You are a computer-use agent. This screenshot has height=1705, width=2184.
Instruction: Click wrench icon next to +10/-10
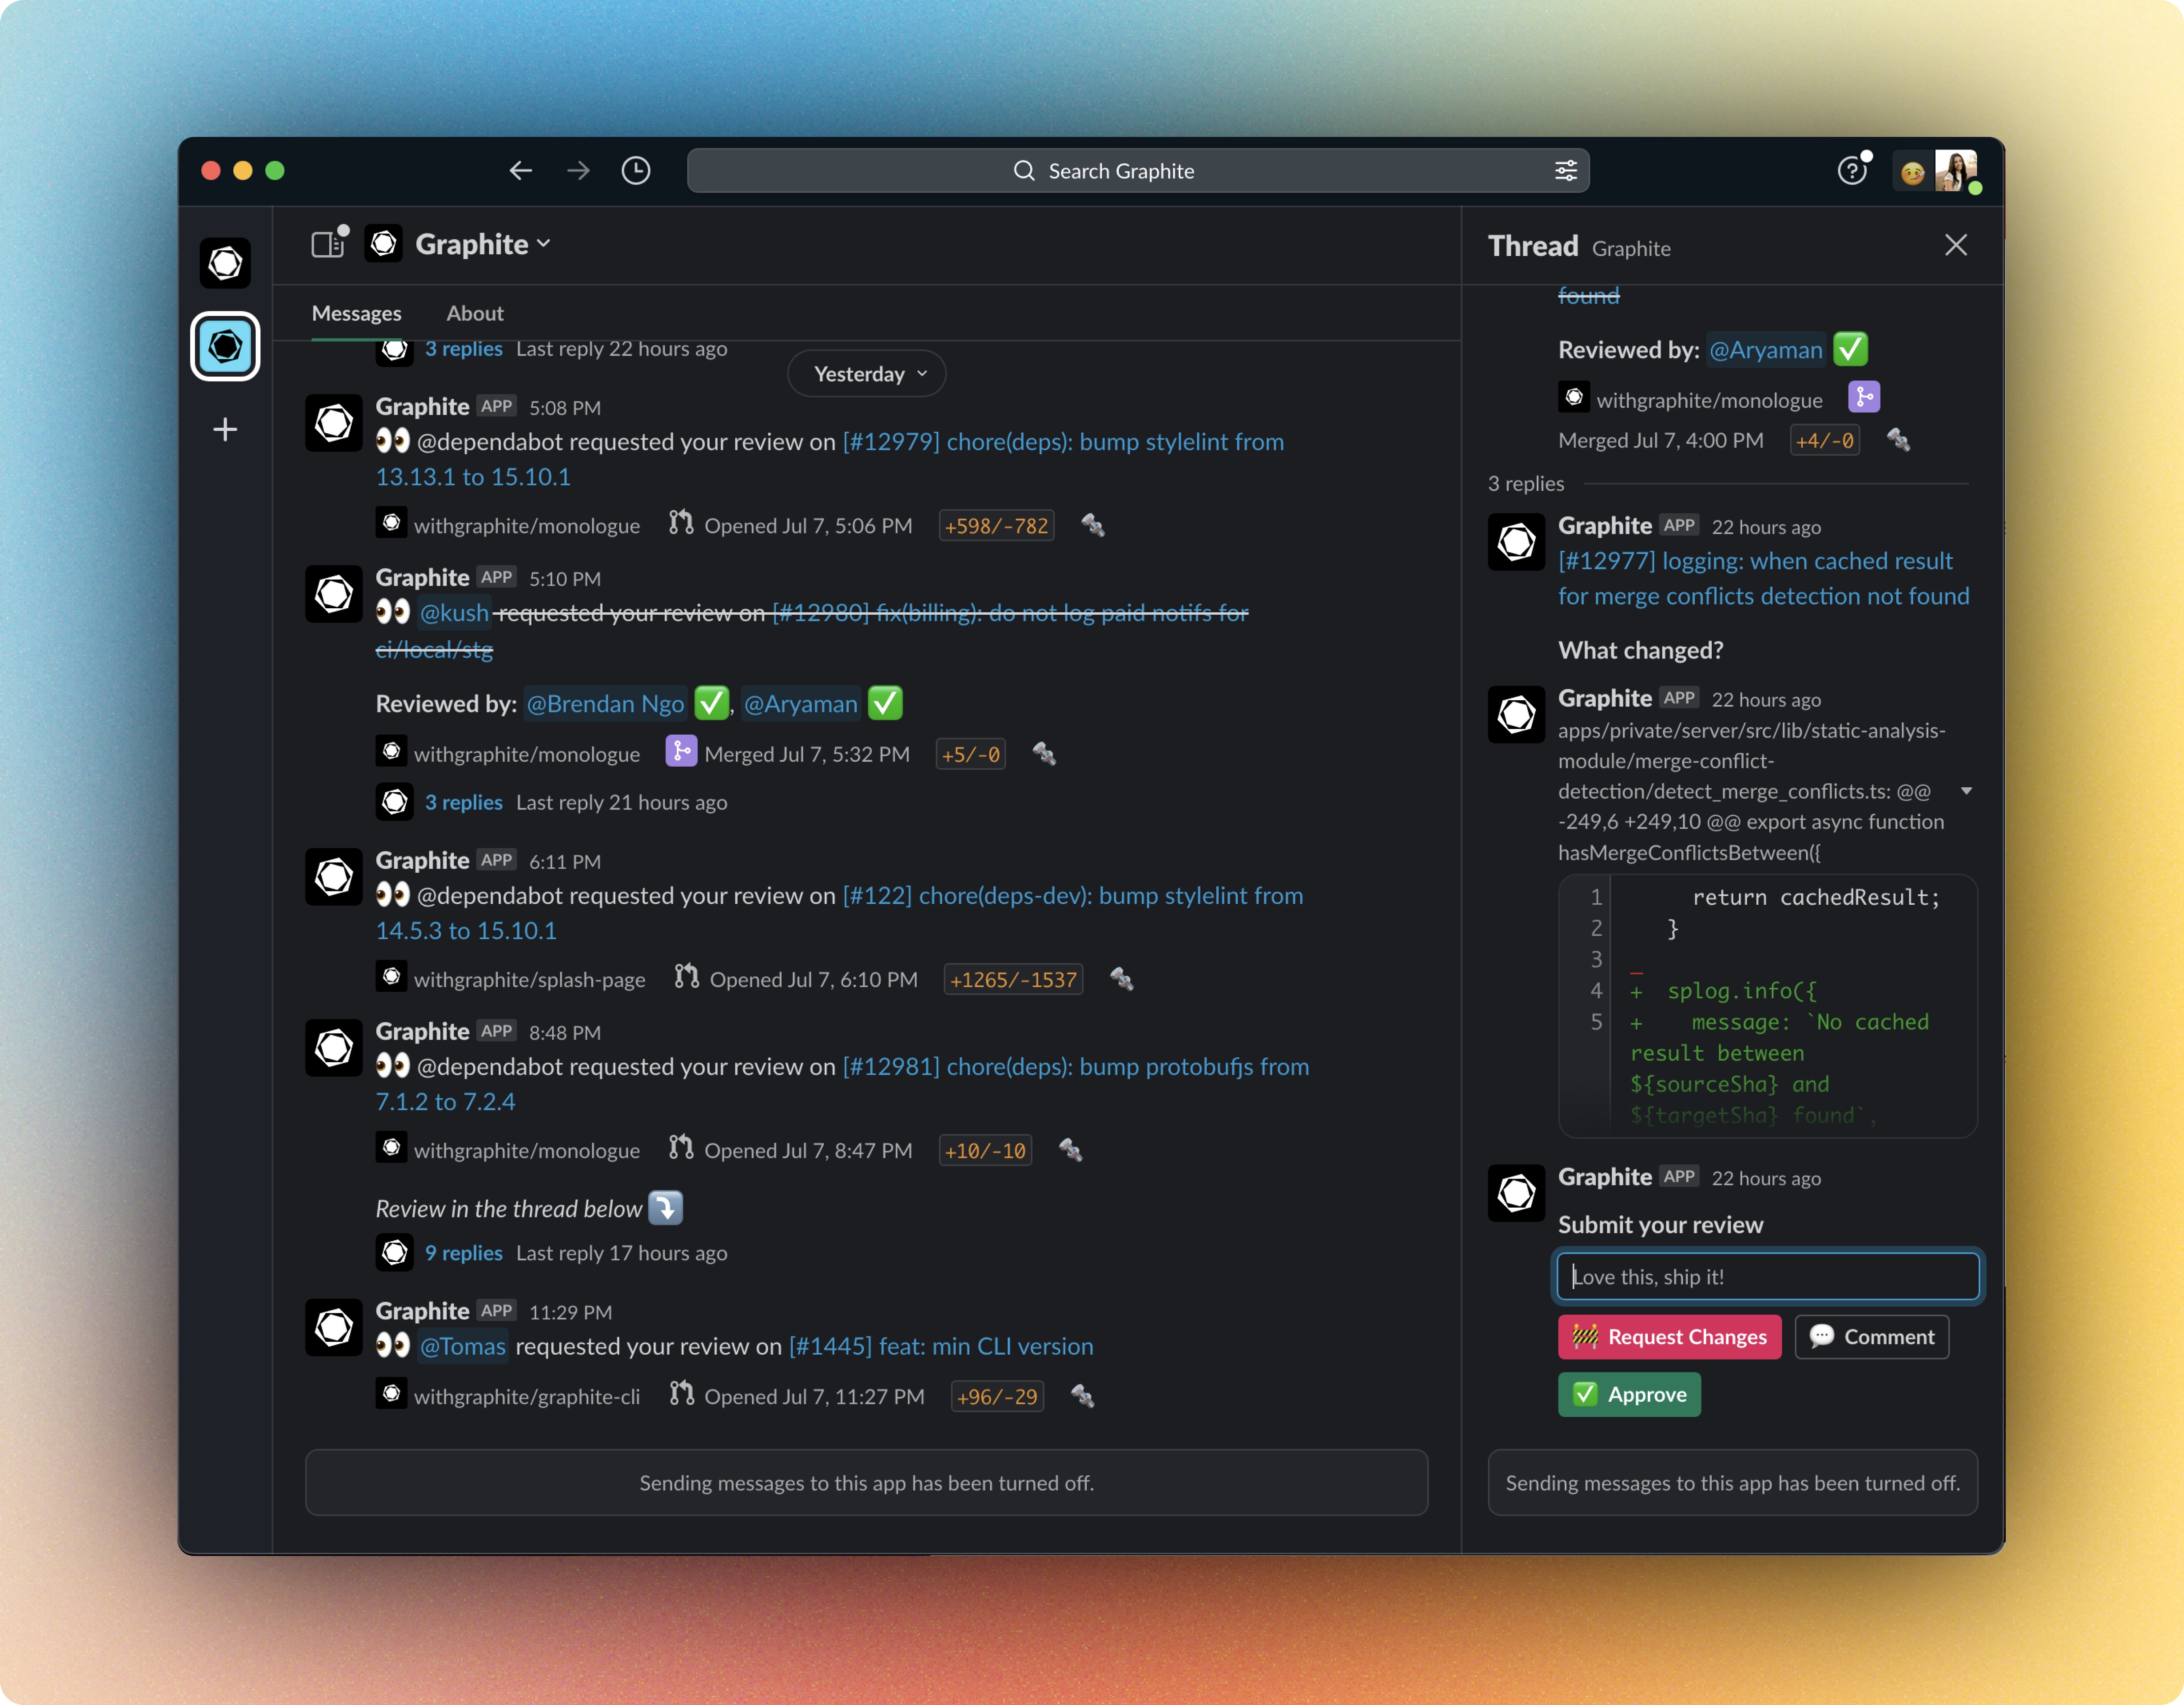(x=1070, y=1150)
